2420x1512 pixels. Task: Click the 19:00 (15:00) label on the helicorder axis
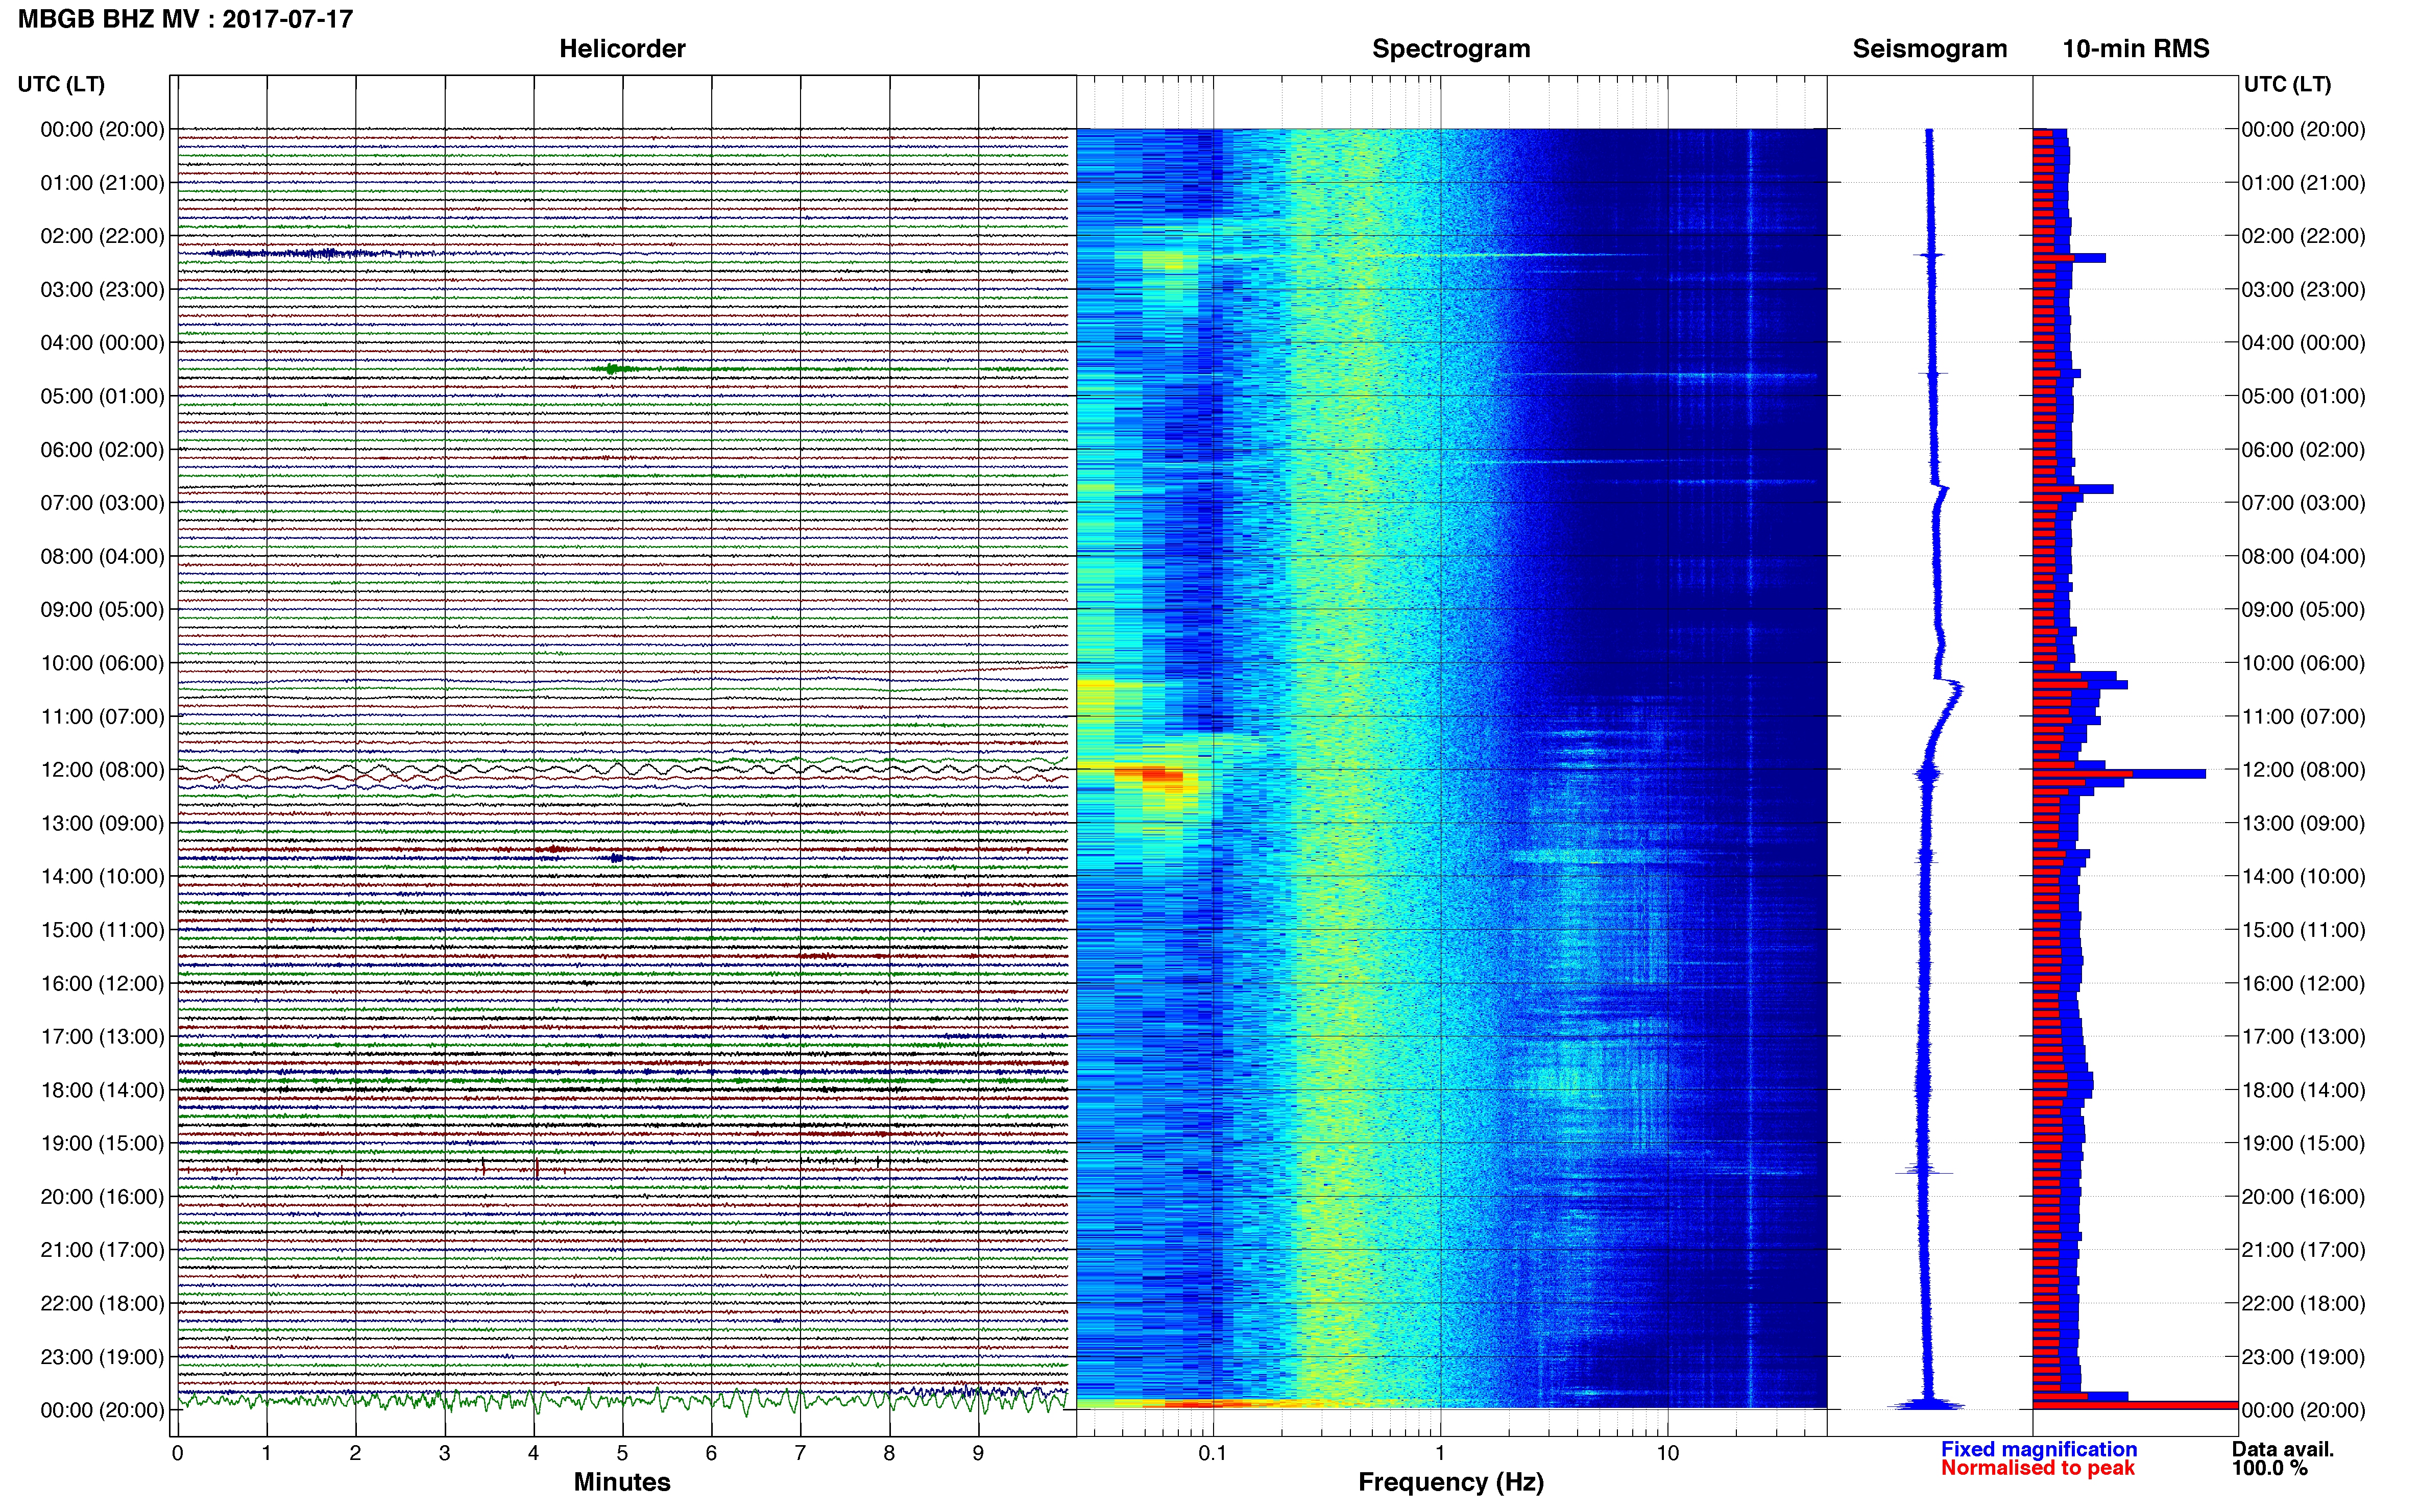102,1143
